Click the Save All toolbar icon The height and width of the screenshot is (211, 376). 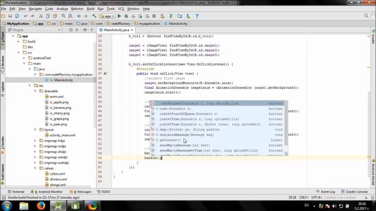click(x=10, y=16)
